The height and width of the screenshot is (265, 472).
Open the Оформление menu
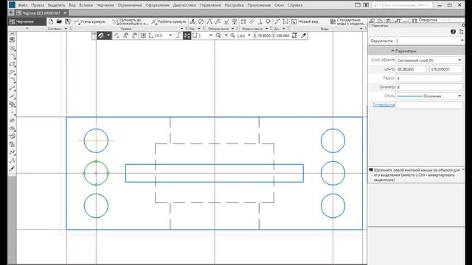(157, 5)
